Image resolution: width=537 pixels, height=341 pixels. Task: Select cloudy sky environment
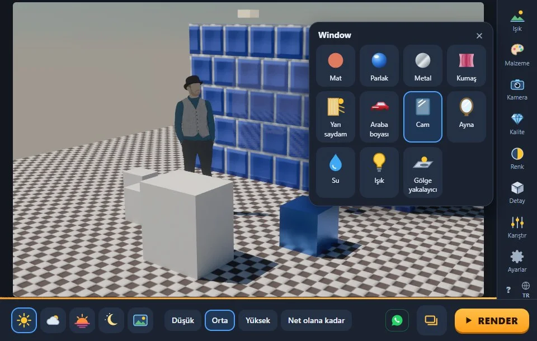coord(53,320)
